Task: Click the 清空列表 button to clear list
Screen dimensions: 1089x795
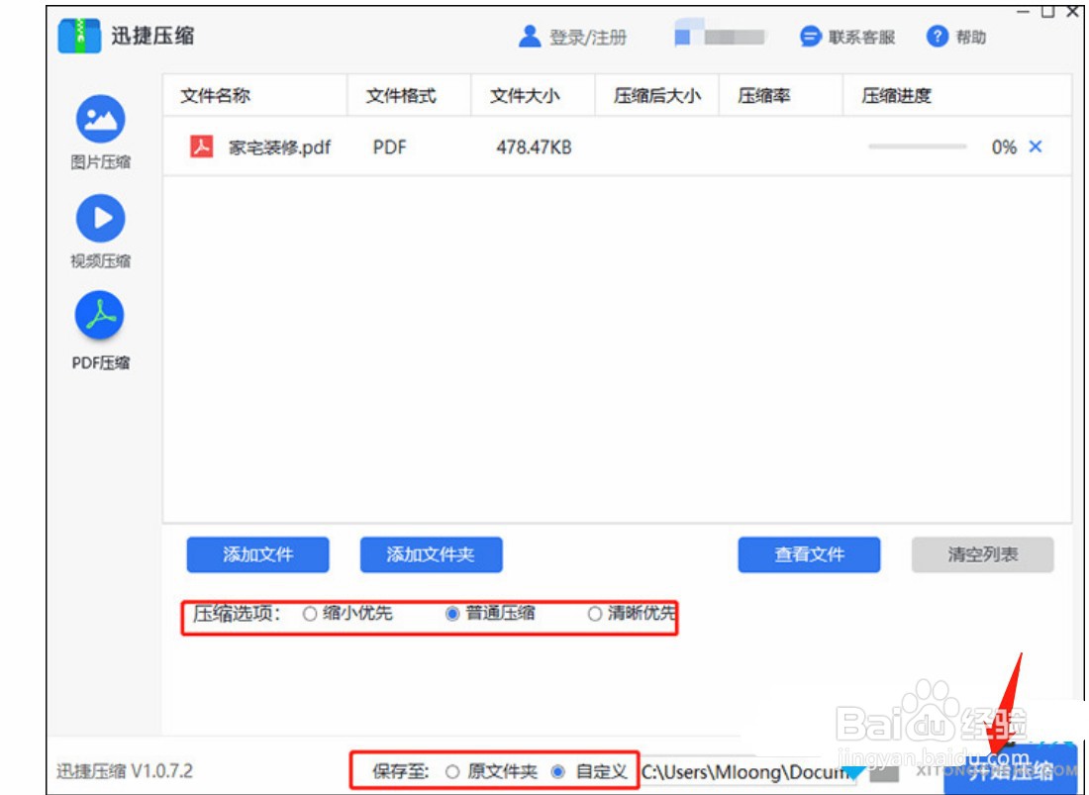Action: click(x=983, y=555)
